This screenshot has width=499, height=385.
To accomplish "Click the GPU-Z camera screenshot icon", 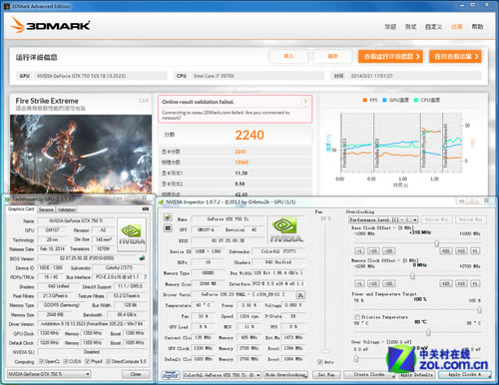I will pos(146,209).
